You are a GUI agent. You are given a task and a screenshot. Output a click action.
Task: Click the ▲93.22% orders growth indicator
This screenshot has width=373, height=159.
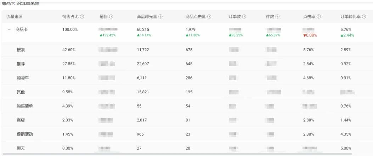236,35
